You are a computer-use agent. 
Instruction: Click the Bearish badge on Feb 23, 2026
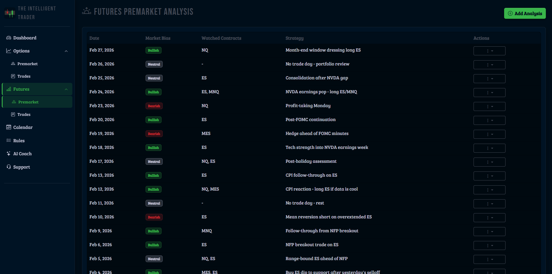154,106
